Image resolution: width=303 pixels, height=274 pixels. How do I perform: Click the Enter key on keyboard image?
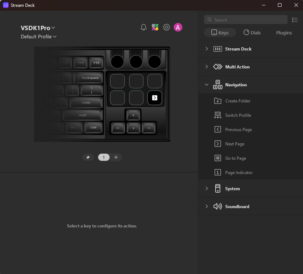point(86,102)
